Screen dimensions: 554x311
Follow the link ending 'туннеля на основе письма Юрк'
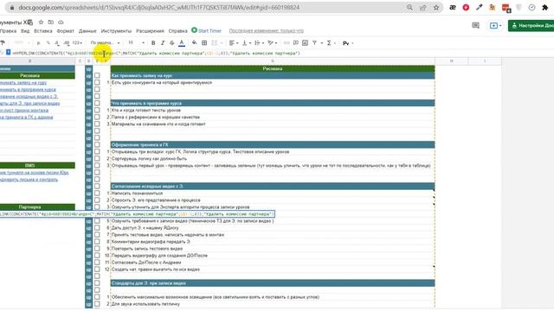(x=35, y=173)
